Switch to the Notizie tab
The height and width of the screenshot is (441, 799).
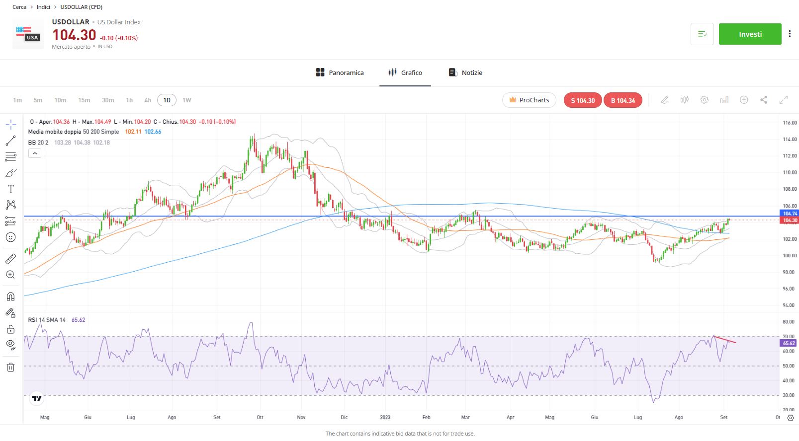tap(465, 73)
